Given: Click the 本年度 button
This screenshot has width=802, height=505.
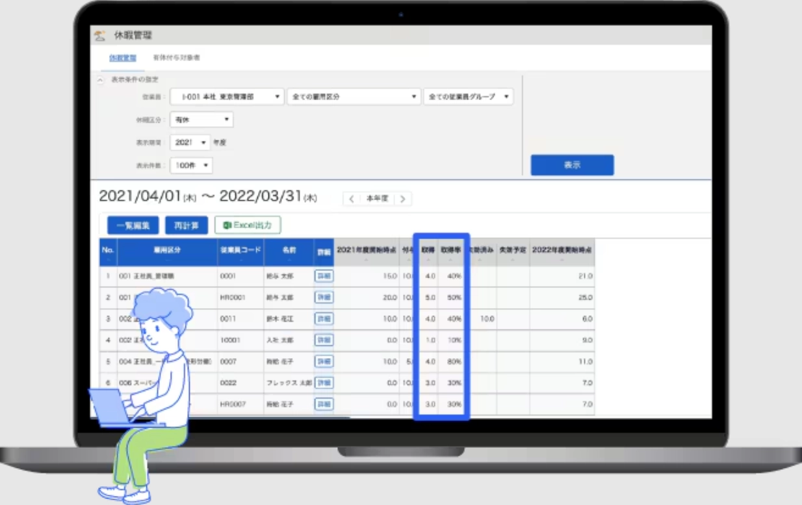Looking at the screenshot, I should click(378, 199).
